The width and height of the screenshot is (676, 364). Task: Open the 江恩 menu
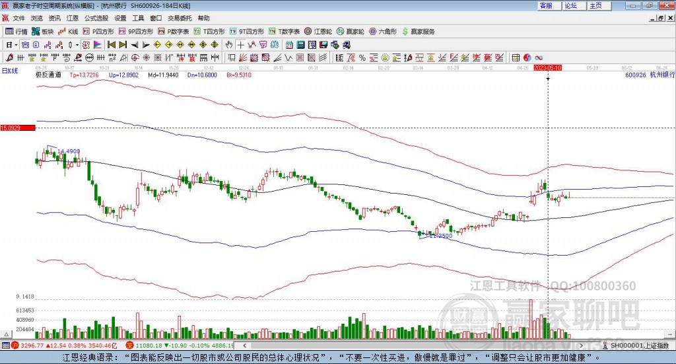pos(72,18)
